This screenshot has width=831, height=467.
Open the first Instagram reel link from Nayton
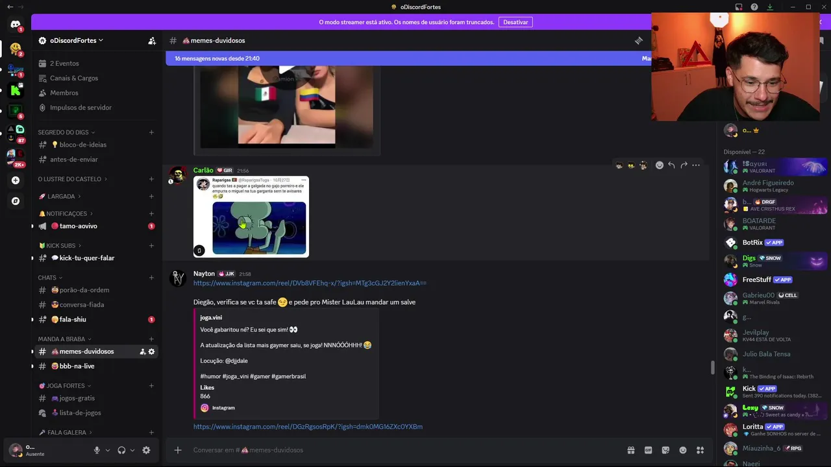[310, 283]
